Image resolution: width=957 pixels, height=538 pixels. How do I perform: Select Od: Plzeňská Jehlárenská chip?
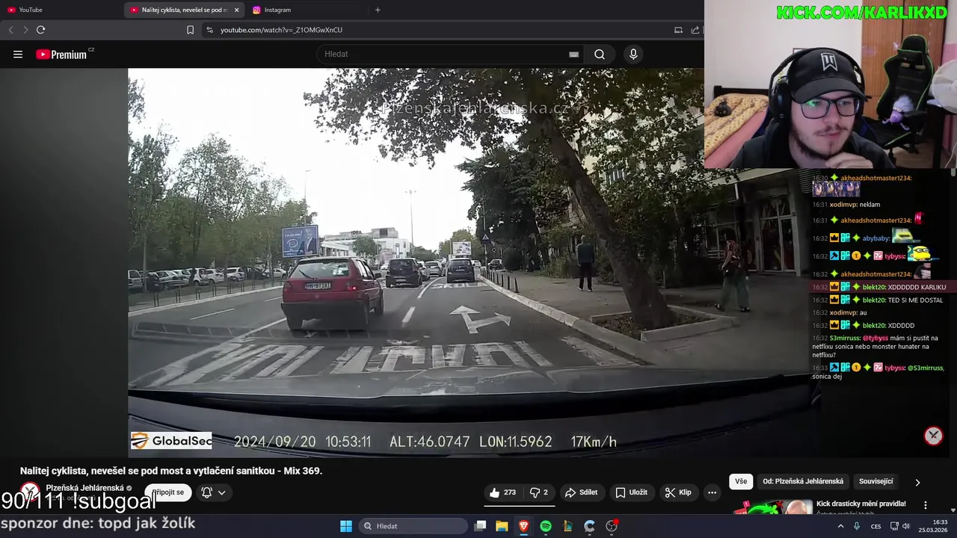803,481
